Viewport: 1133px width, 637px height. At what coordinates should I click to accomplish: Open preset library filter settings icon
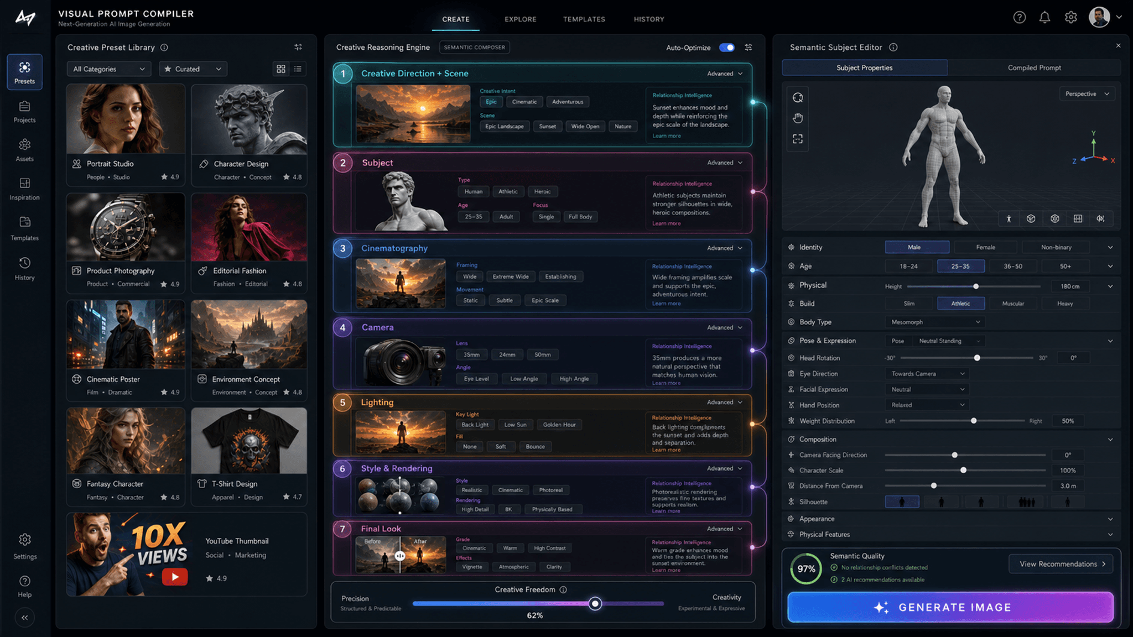[298, 47]
